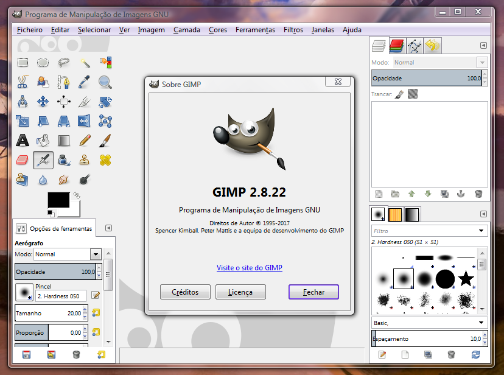Select the Blur/Sharpen droplet tool
The height and width of the screenshot is (375, 504).
click(x=43, y=180)
